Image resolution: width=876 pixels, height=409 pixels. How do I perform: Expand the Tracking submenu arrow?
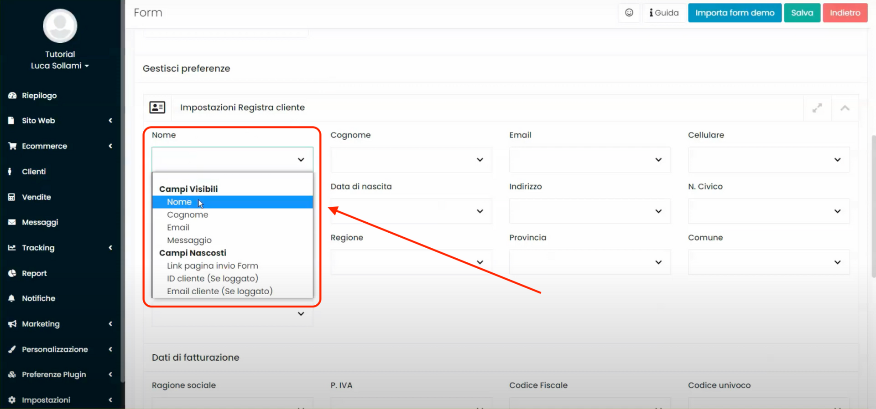(110, 247)
